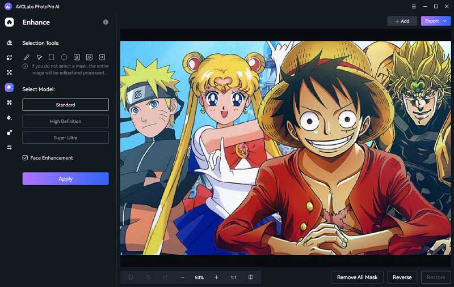Viewport: 454px width, 287px height.
Task: Click the 'Selection Tools:' label
Action: click(x=41, y=43)
